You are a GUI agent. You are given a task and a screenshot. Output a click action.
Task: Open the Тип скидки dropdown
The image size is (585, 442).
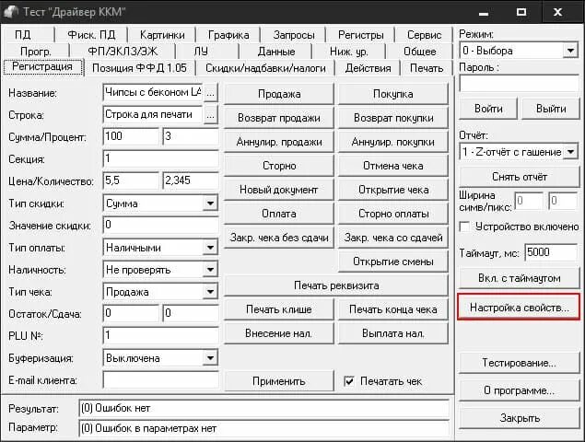click(x=211, y=204)
